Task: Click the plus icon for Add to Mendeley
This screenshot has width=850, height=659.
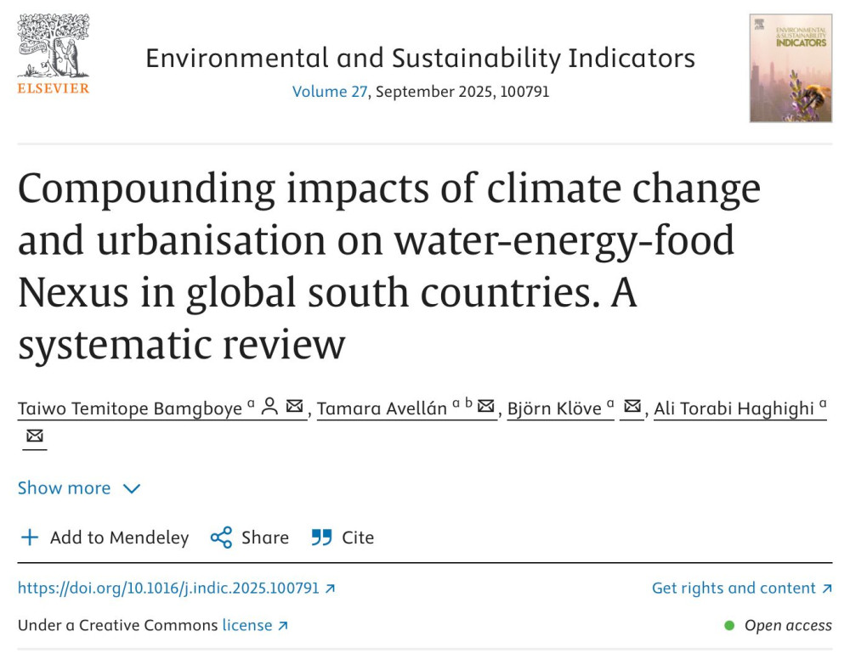Action: [x=30, y=537]
